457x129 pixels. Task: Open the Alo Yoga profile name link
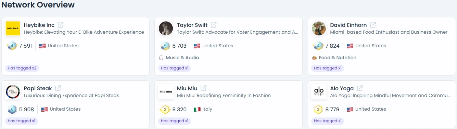point(342,88)
